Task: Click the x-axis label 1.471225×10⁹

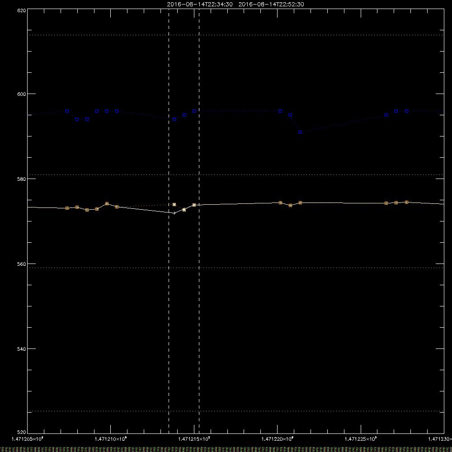Action: pos(361,439)
